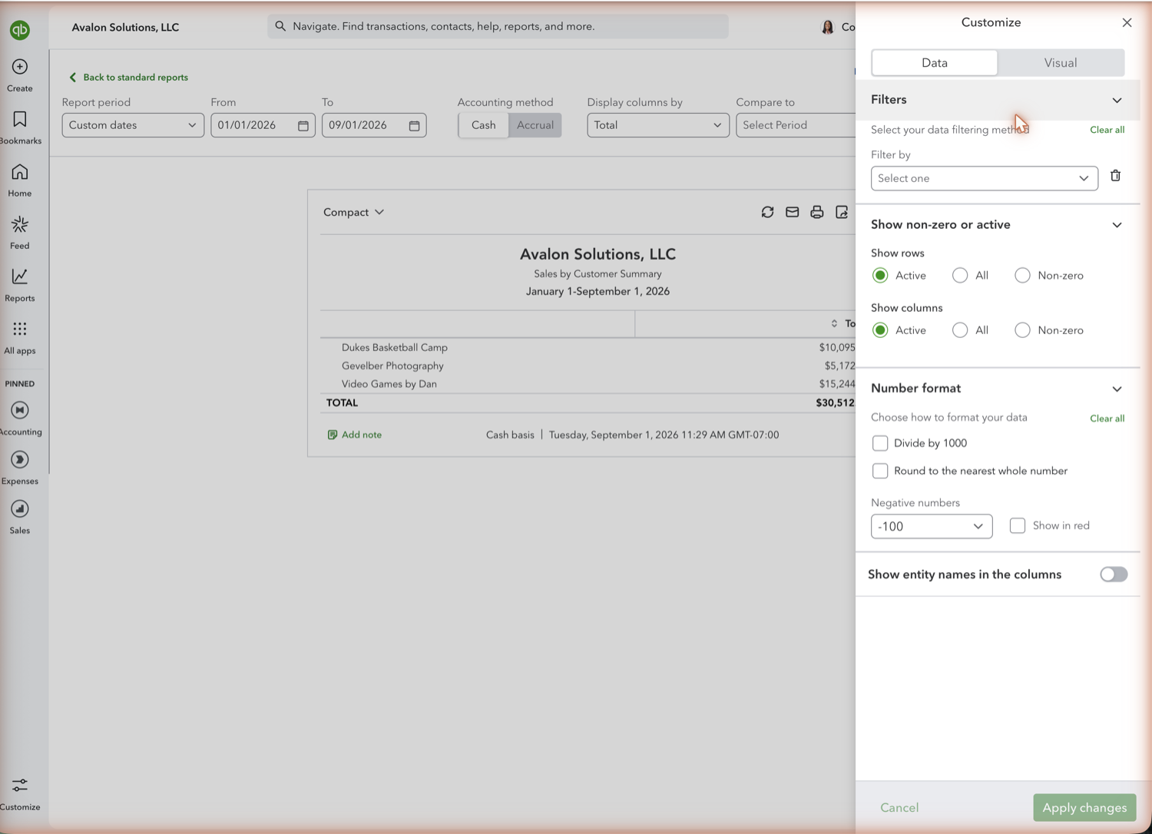
Task: Go to Home in the sidebar
Action: (x=20, y=172)
